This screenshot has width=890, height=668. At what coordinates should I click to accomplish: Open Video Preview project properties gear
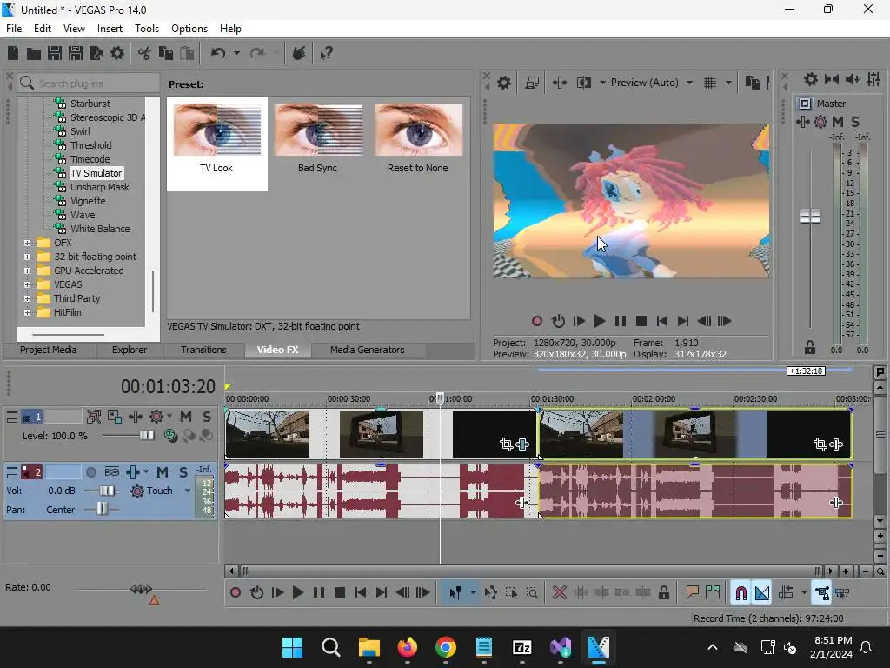click(504, 83)
